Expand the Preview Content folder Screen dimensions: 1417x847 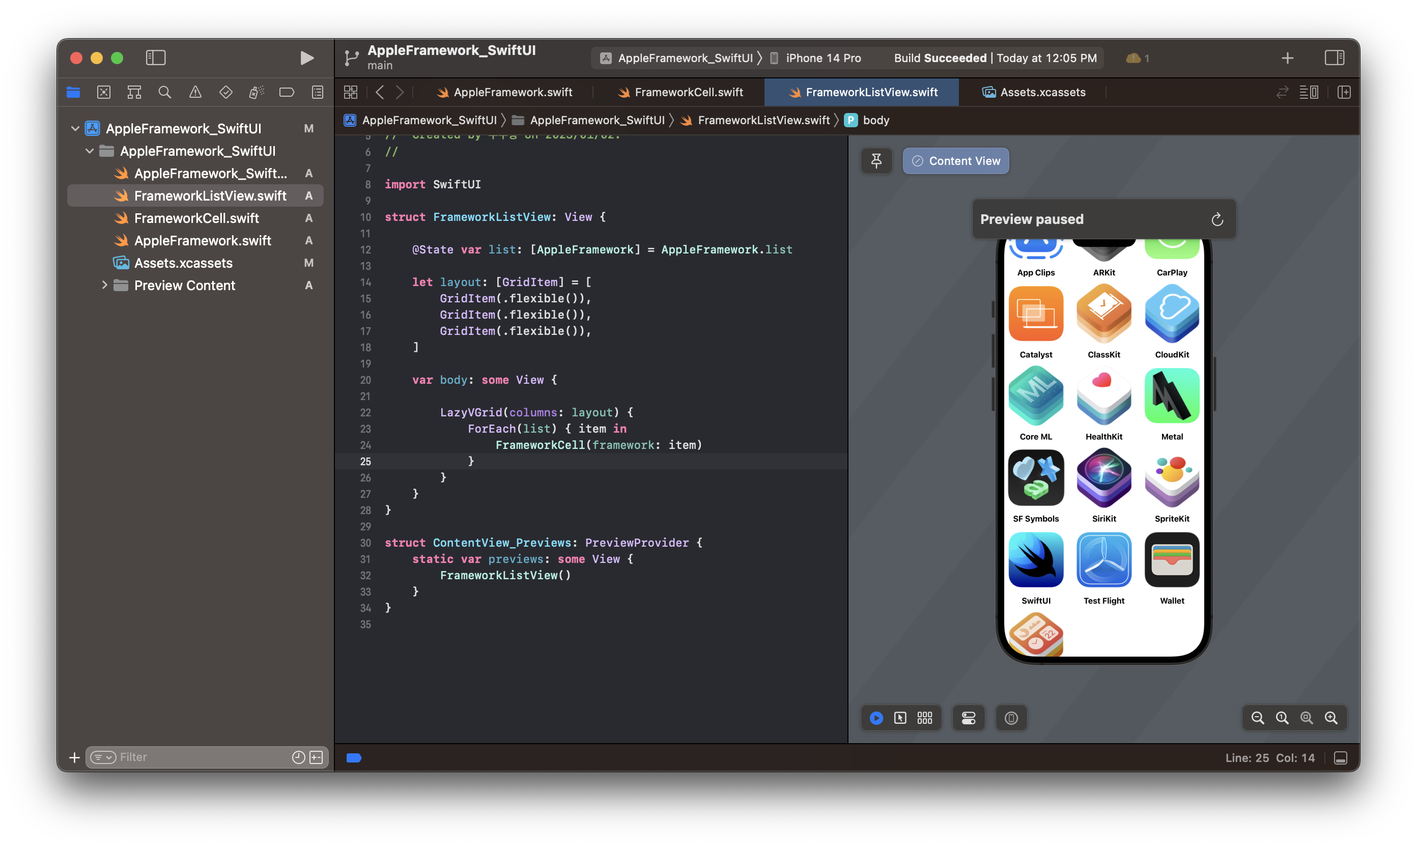pos(104,286)
